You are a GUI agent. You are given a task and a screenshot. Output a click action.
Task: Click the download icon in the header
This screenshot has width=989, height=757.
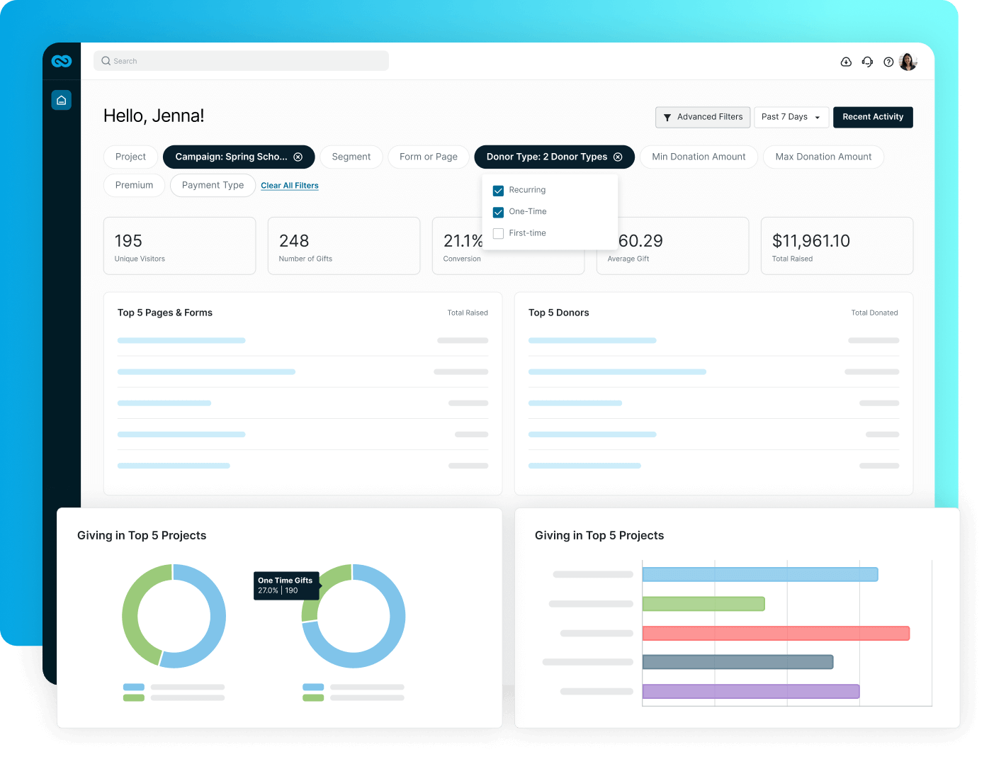846,62
